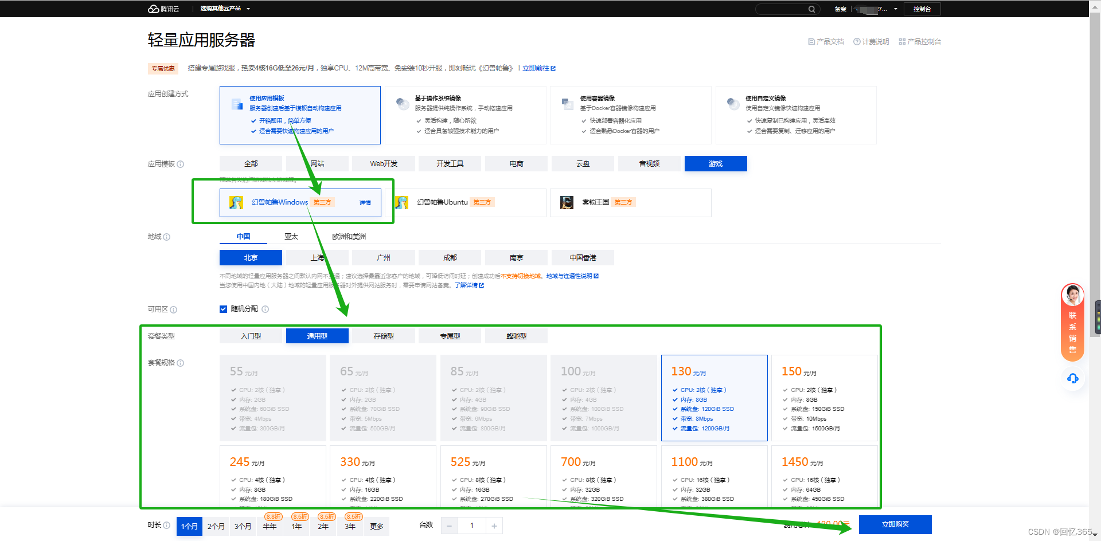Screen dimensions: 1101x541
Task: Select the 北京 region
Action: (x=251, y=258)
